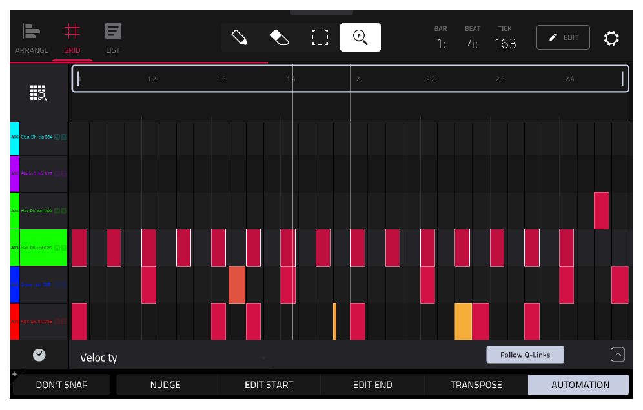
Task: Tap the circular checkmark icon under the pads
Action: pos(39,355)
